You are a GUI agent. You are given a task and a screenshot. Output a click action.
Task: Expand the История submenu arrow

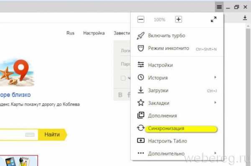(x=215, y=77)
